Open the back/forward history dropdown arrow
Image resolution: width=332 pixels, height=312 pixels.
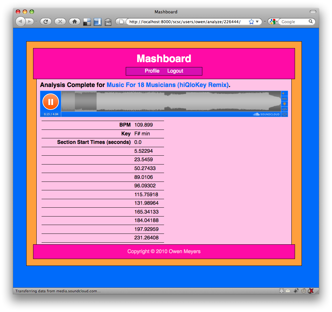pyautogui.click(x=36, y=22)
